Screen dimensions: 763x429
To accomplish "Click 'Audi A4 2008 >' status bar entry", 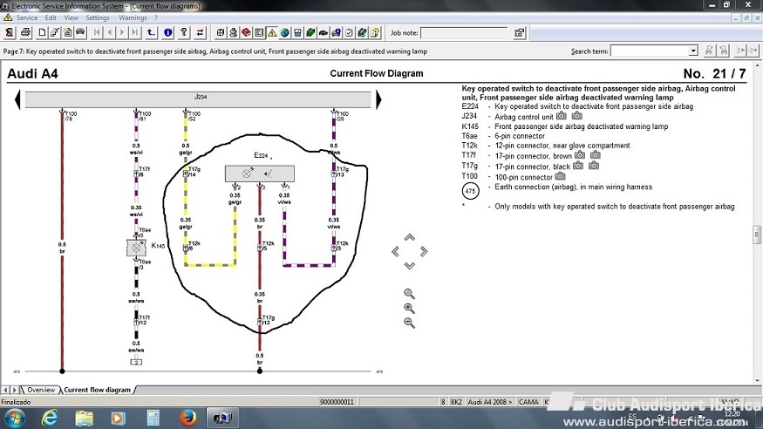I will [x=489, y=402].
